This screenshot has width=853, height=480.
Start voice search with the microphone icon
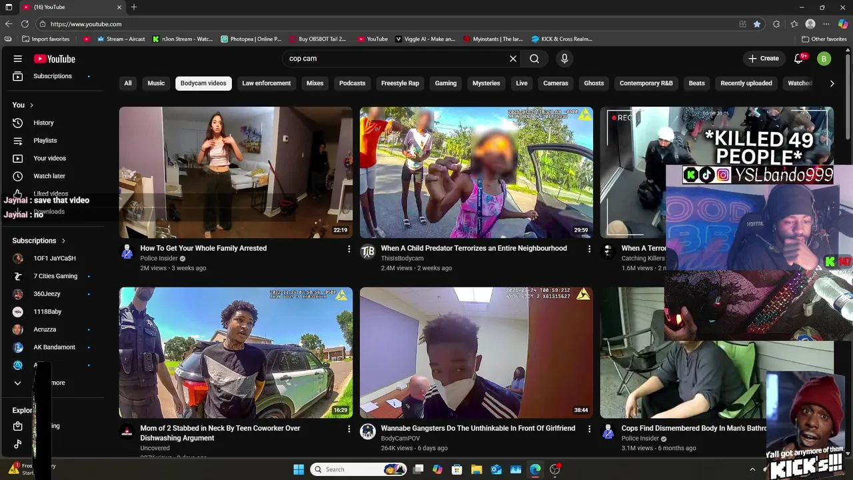pyautogui.click(x=564, y=59)
